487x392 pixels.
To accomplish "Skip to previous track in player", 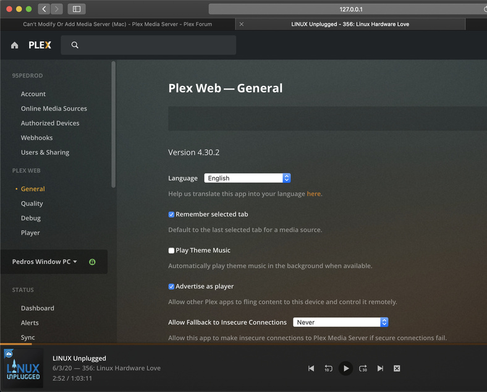I will point(311,369).
